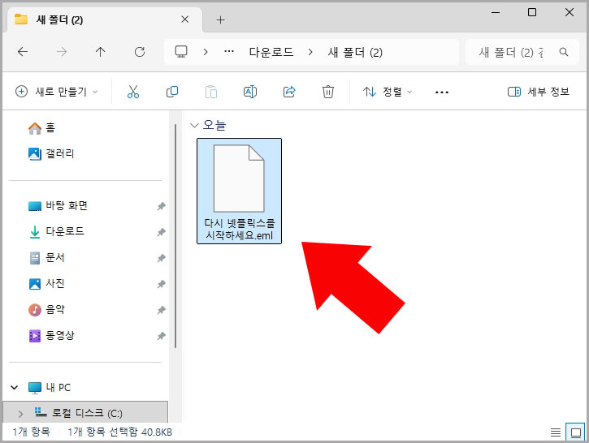
Task: Click the Cut scissors icon
Action: [133, 92]
